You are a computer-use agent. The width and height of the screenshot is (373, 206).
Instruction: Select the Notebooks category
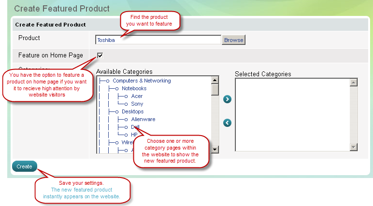click(134, 88)
